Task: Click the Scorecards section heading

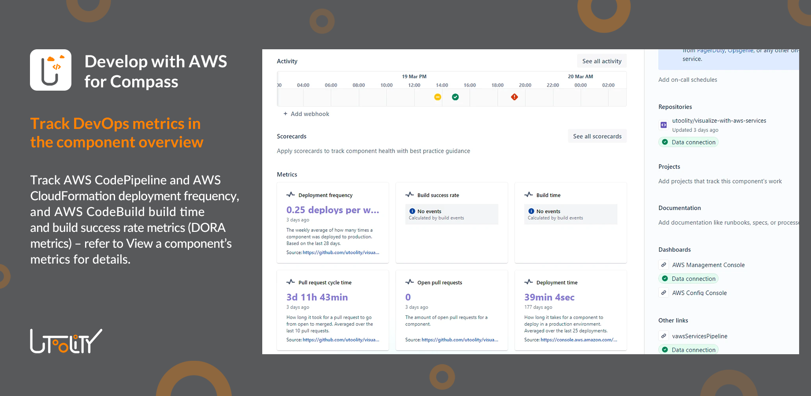Action: click(291, 136)
